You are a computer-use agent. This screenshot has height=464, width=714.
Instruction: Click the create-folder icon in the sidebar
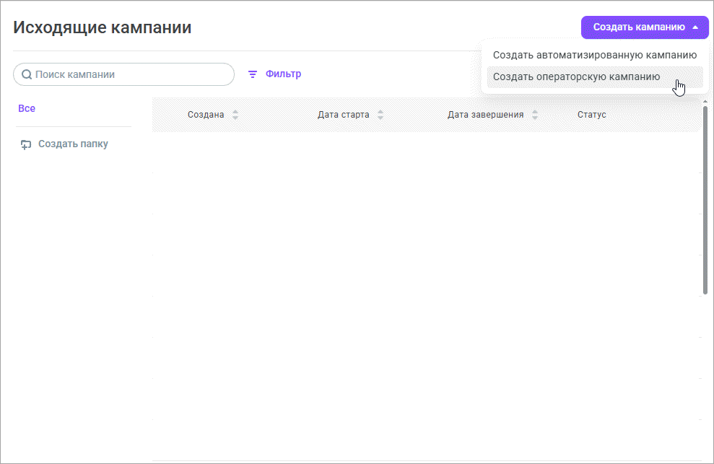coord(26,144)
